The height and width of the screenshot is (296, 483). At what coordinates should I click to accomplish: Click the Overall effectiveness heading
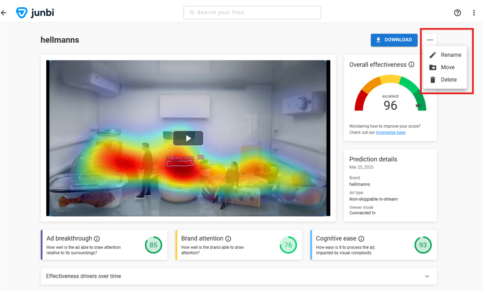click(378, 64)
